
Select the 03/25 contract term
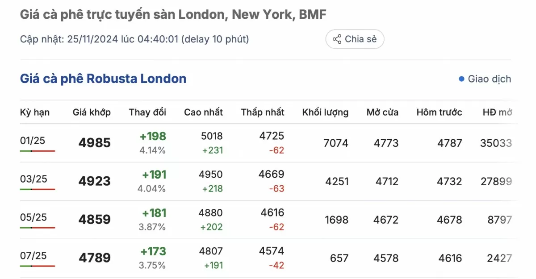point(33,179)
